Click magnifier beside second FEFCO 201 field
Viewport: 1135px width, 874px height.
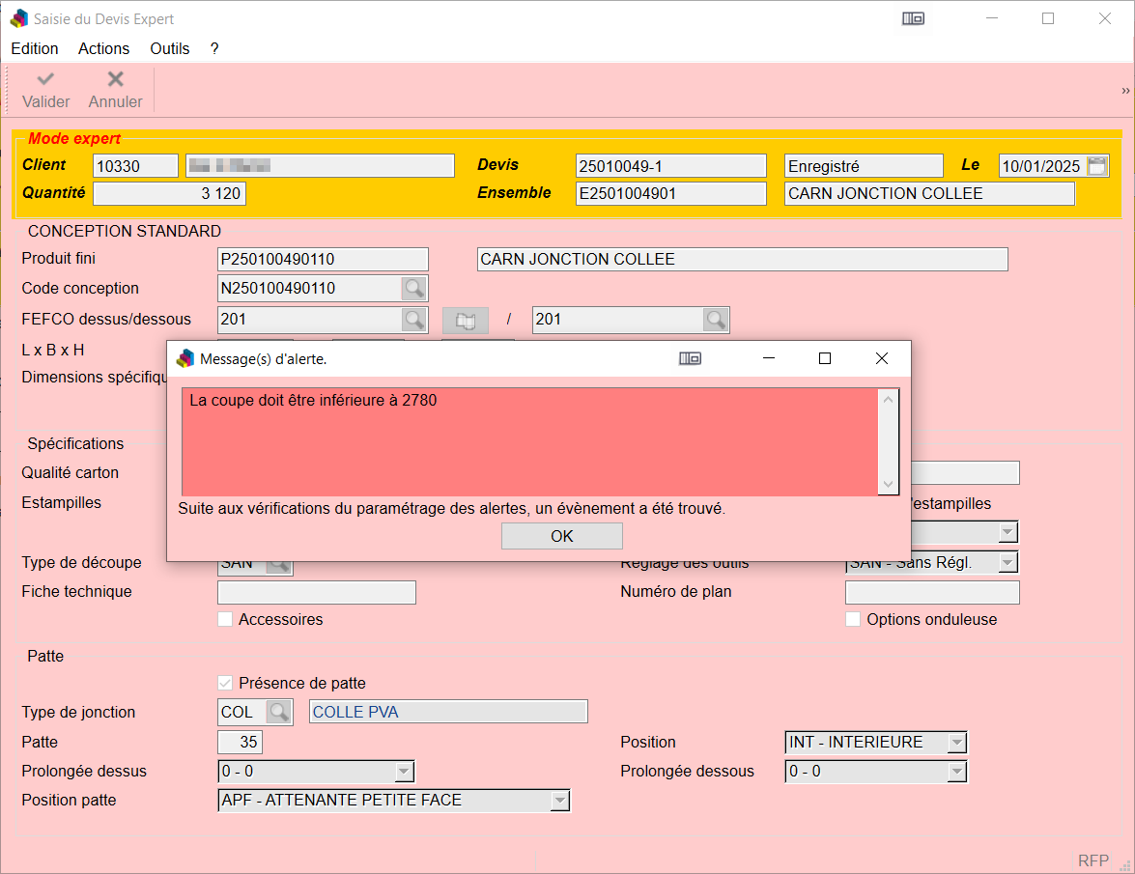[x=715, y=320]
